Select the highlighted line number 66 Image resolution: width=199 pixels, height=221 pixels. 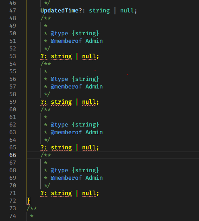pos(13,155)
